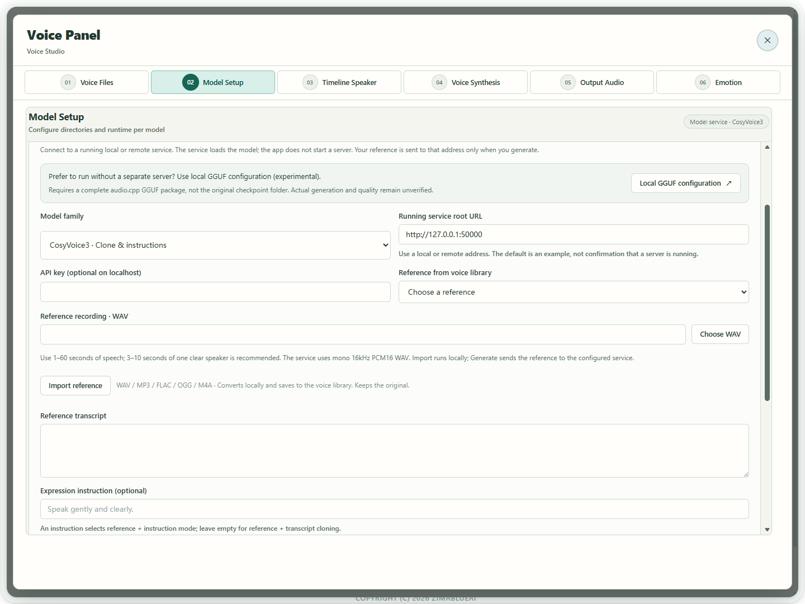This screenshot has height=604, width=805.
Task: Expand the Model family dropdown
Action: [x=215, y=245]
